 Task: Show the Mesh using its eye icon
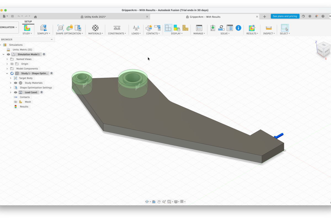(x=15, y=102)
